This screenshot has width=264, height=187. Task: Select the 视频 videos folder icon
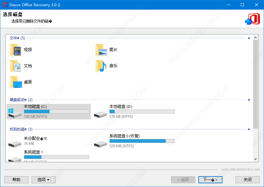pyautogui.click(x=15, y=50)
